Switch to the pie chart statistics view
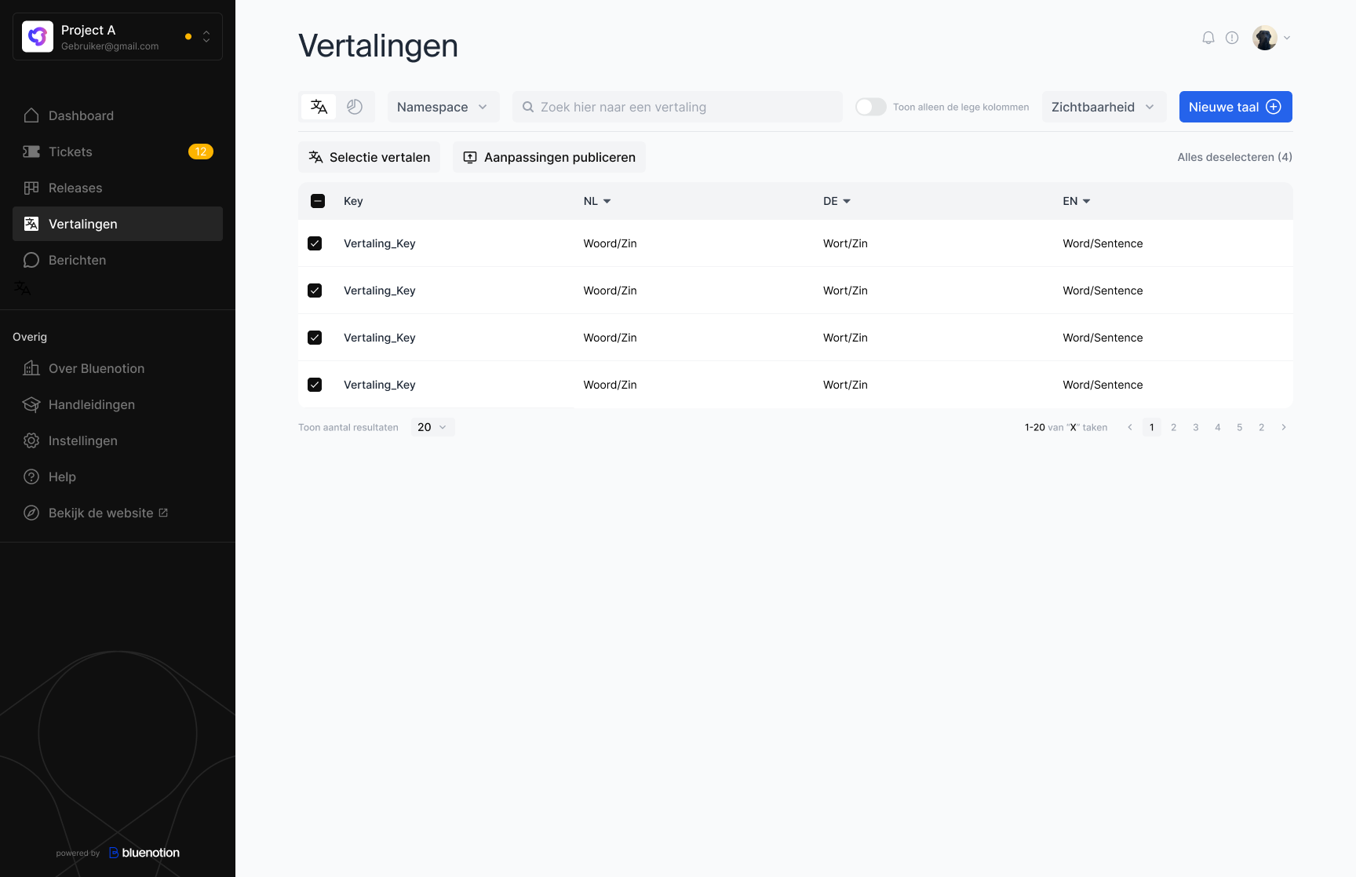 tap(355, 107)
